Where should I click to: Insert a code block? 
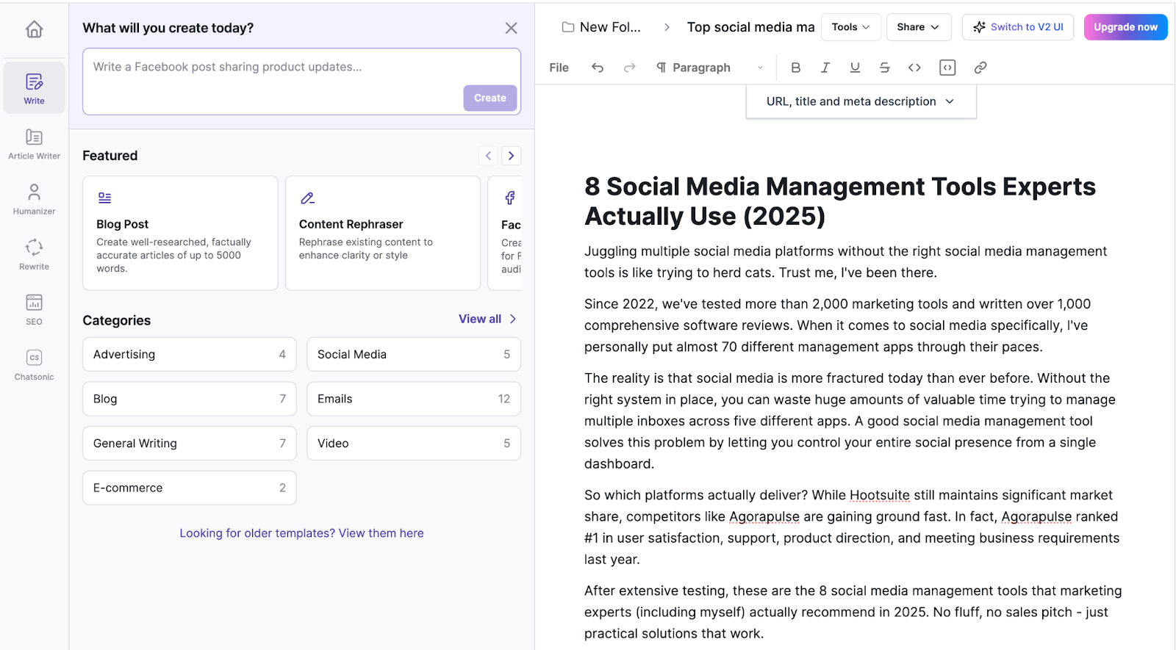coord(947,68)
